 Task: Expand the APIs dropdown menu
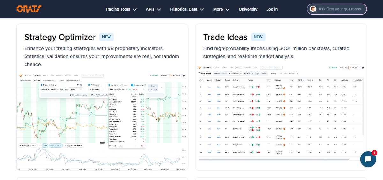(153, 9)
